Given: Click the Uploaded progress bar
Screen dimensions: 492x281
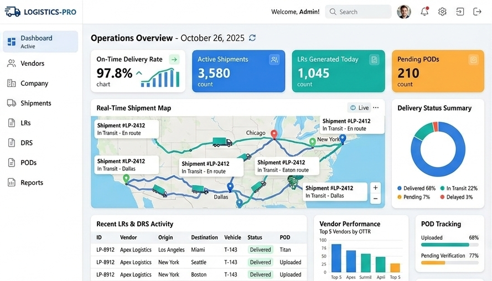Looking at the screenshot, I should point(445,244).
